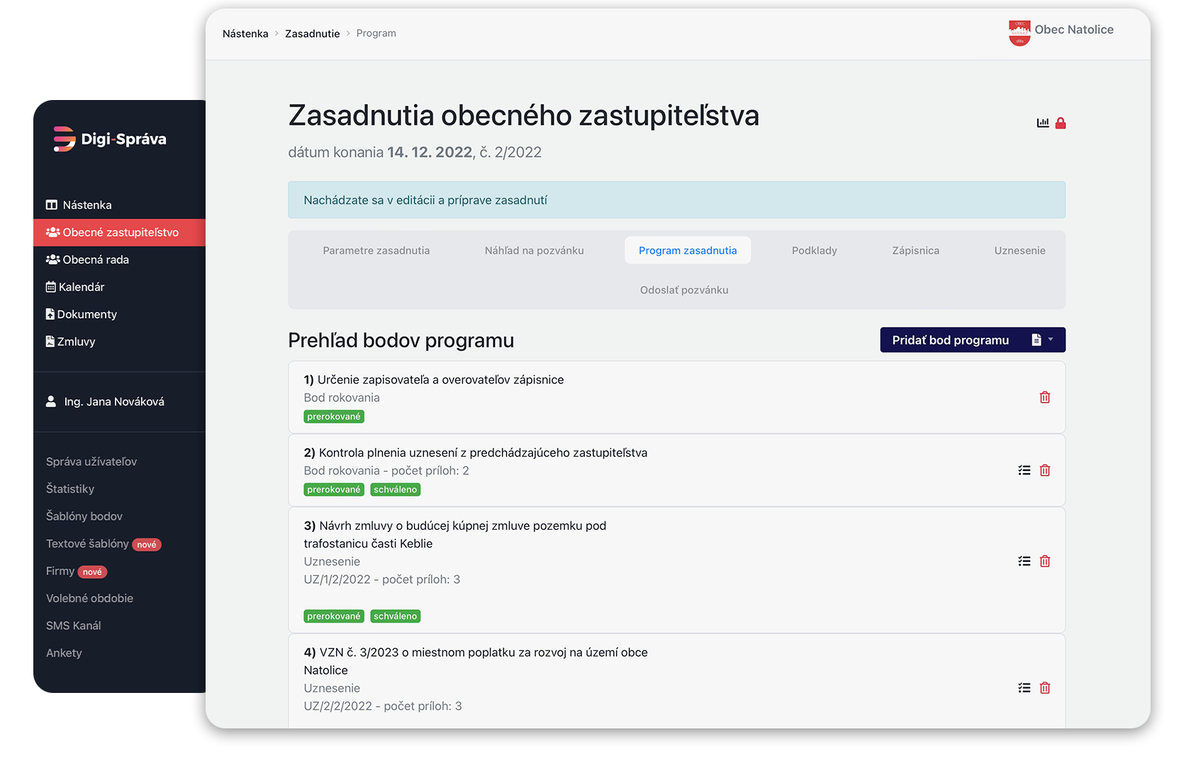Image resolution: width=1191 pixels, height=766 pixels.
Task: Click the text UZ/1/2/2022 - počet príloh: 3
Action: (x=382, y=579)
